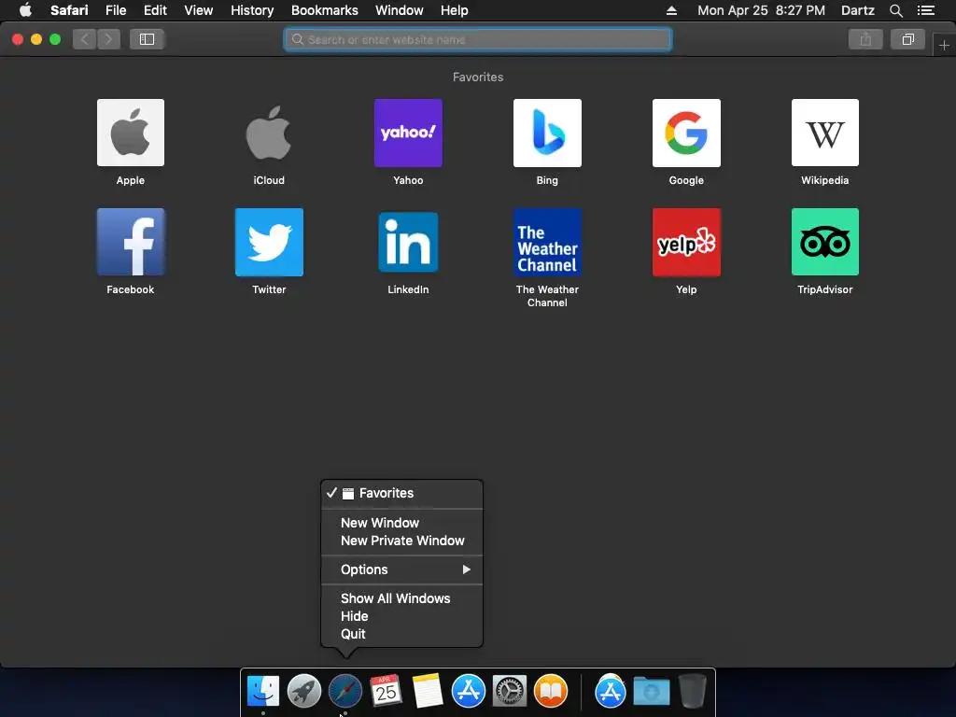Screen dimensions: 956x717
Task: Open the Yelp favorite tile
Action: click(x=686, y=242)
